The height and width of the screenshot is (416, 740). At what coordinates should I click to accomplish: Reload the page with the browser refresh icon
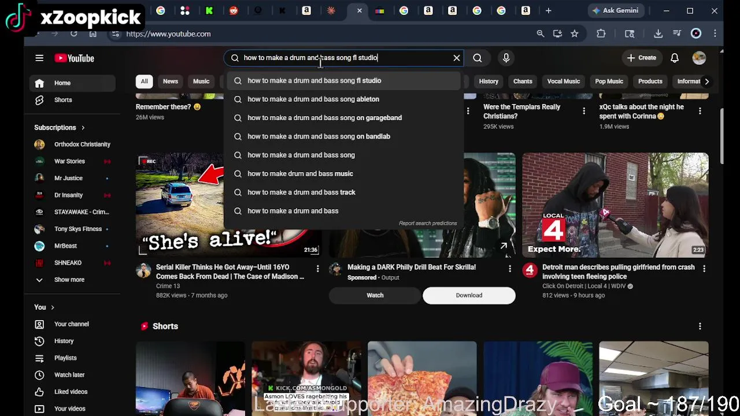point(74,34)
